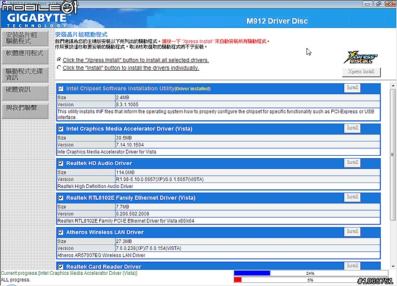
Task: Click the Realtek audio version R1.98 value
Action: click(160, 179)
